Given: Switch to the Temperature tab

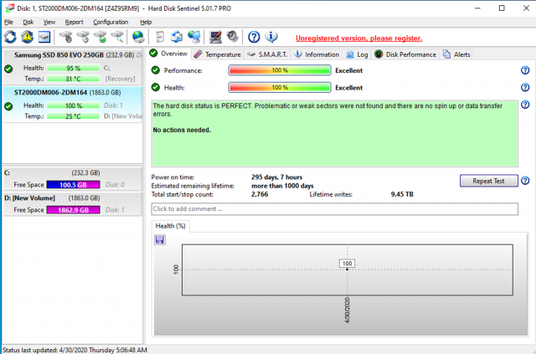Looking at the screenshot, I should [x=217, y=54].
